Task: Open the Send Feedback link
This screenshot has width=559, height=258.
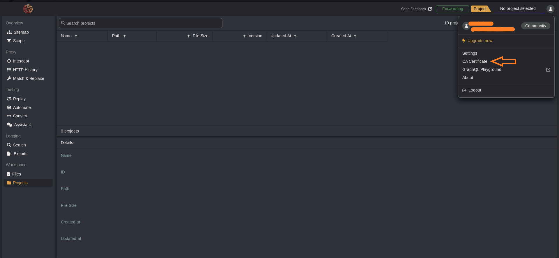Action: point(416,9)
